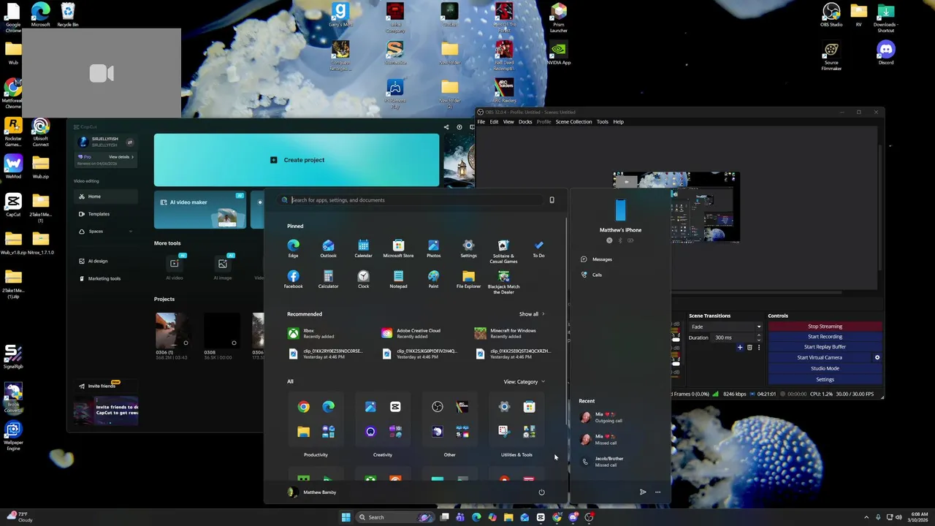Open project thumbnail 0306 (1) in CapCut
Image resolution: width=935 pixels, height=526 pixels.
coord(173,331)
